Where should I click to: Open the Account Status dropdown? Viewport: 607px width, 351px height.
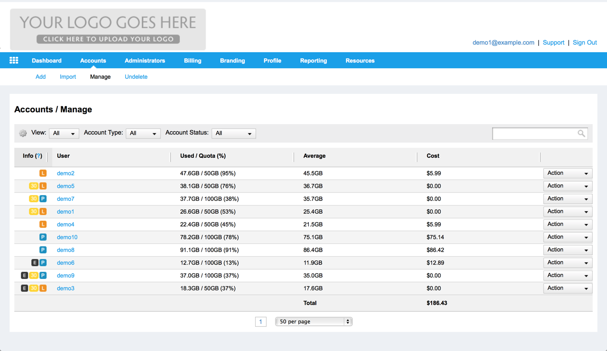coord(234,134)
